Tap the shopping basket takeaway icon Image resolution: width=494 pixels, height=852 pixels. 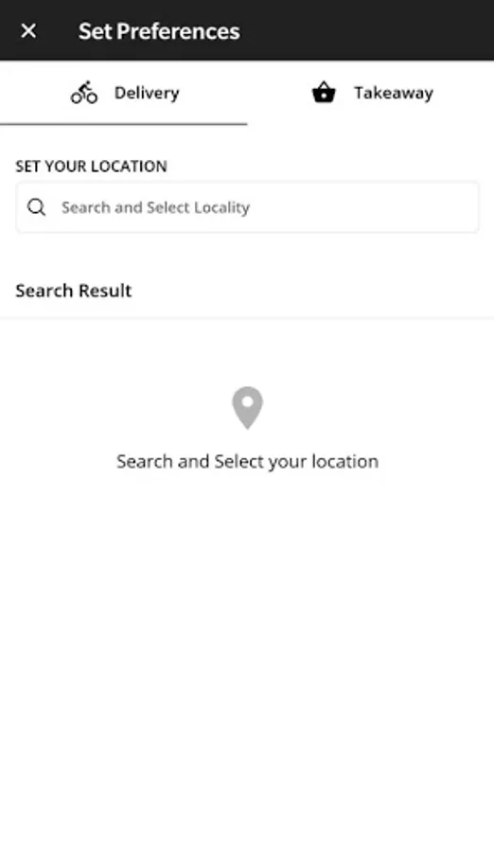click(x=324, y=93)
